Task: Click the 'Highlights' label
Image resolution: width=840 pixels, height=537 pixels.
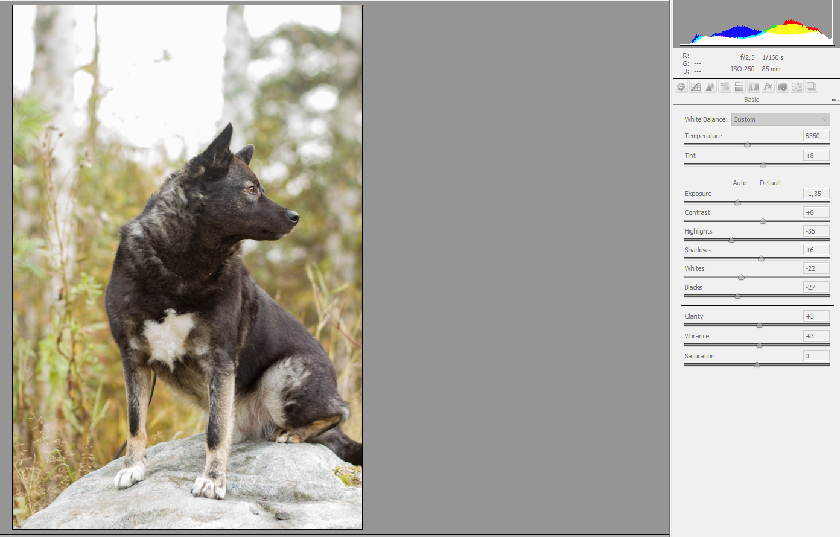Action: (698, 231)
